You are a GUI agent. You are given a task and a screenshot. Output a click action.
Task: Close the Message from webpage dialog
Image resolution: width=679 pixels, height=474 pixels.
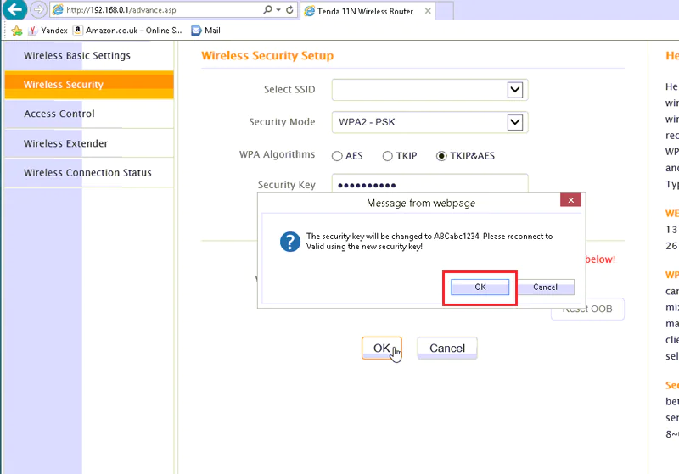571,201
